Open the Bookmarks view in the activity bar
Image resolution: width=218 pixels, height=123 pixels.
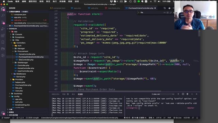[x=3, y=42]
